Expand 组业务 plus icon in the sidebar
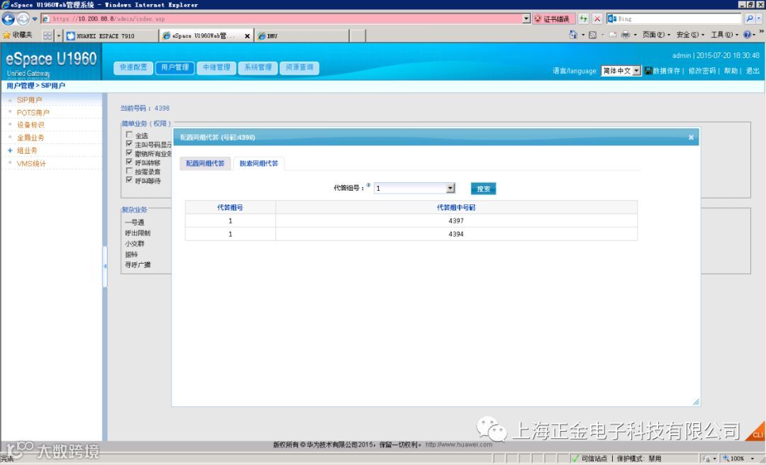This screenshot has width=766, height=465. point(10,150)
